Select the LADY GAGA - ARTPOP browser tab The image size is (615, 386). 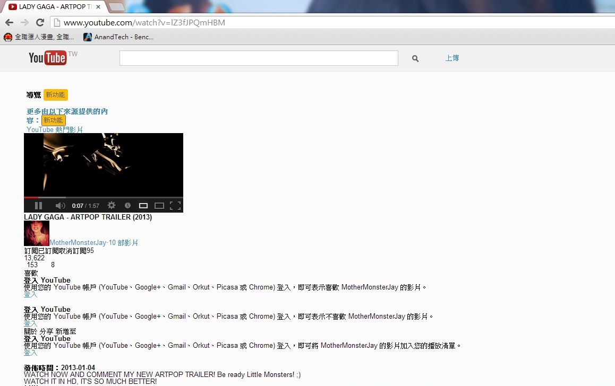coord(55,7)
